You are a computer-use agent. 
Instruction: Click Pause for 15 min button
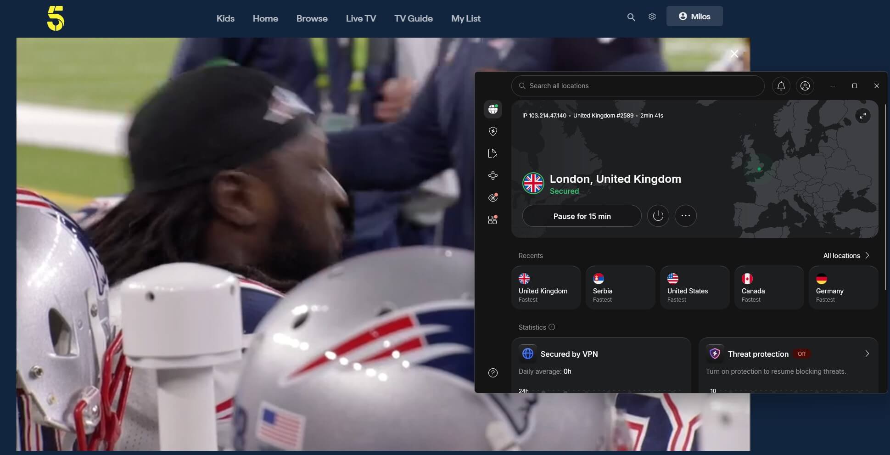[582, 216]
